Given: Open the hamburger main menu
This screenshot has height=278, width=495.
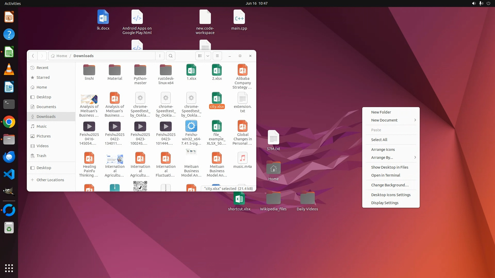Looking at the screenshot, I should pos(217,56).
